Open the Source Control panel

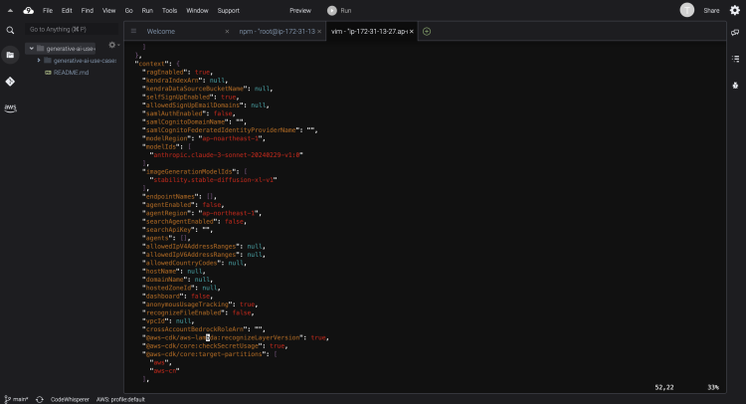pyautogui.click(x=10, y=82)
